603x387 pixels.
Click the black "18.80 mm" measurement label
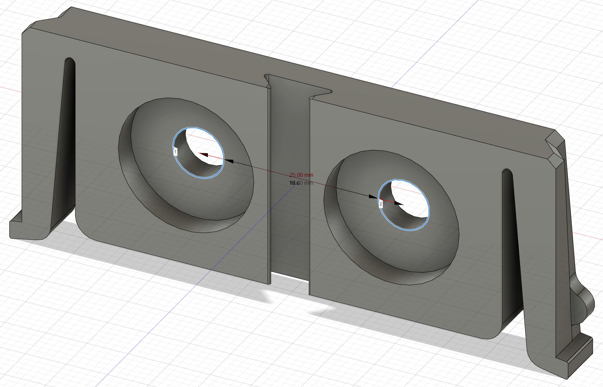click(x=301, y=183)
